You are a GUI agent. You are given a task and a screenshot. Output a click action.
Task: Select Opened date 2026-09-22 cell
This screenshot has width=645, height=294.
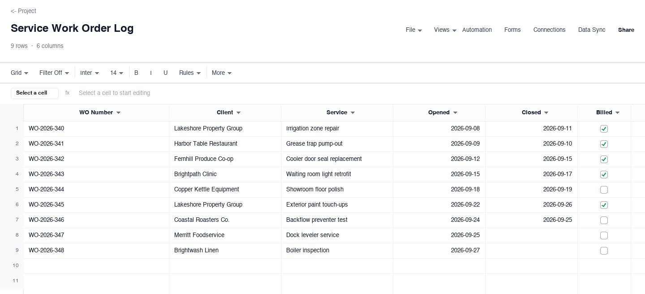[439, 205]
